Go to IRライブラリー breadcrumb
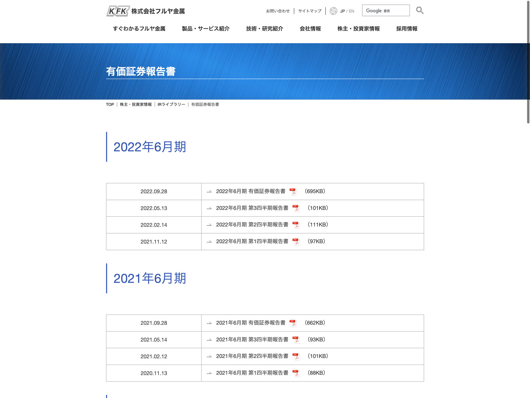The height and width of the screenshot is (398, 530). [171, 104]
